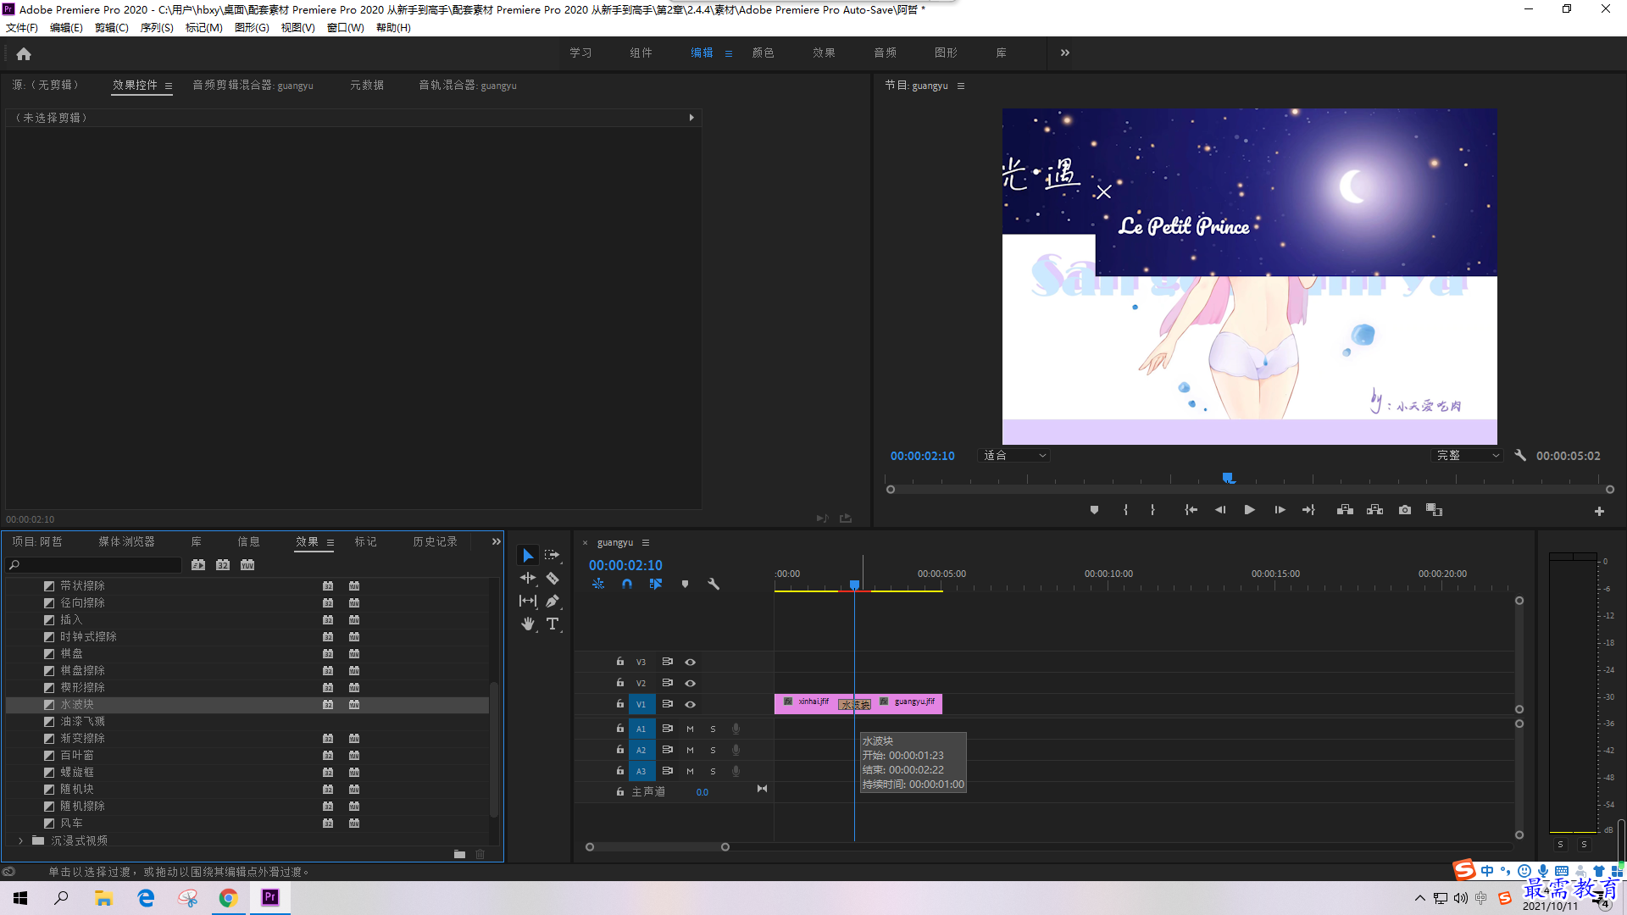Image resolution: width=1627 pixels, height=915 pixels.
Task: Step back one frame
Action: coord(1220,510)
